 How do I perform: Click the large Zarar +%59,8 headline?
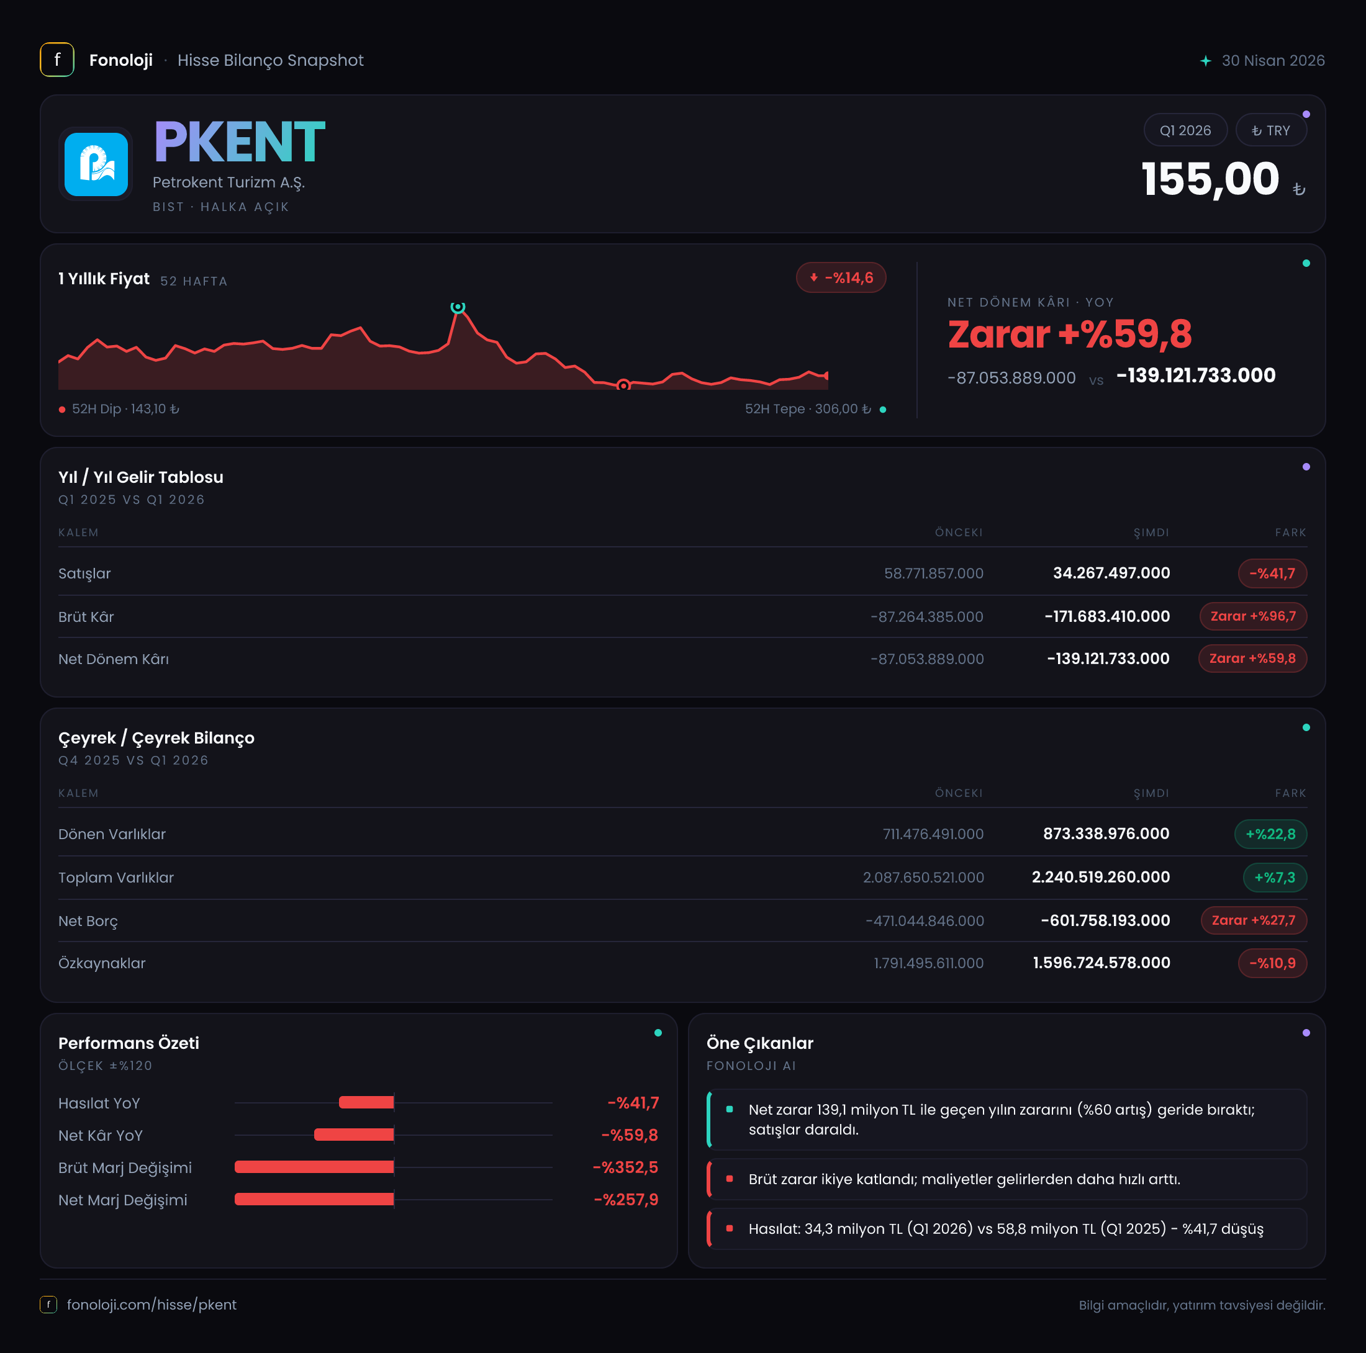(x=1070, y=334)
